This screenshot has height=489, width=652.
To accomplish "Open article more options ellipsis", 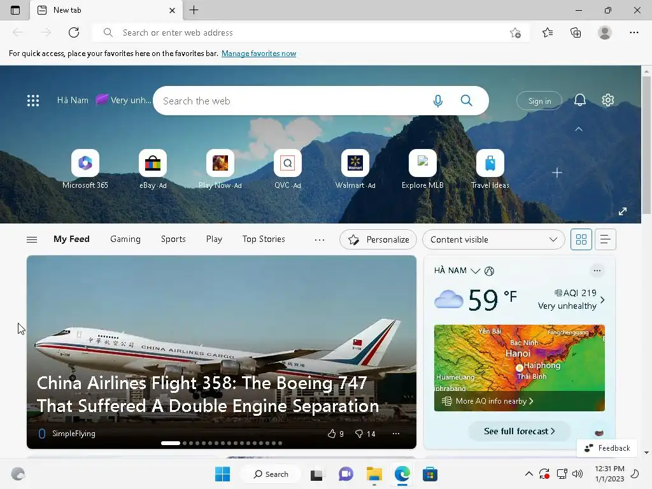I will (x=396, y=434).
